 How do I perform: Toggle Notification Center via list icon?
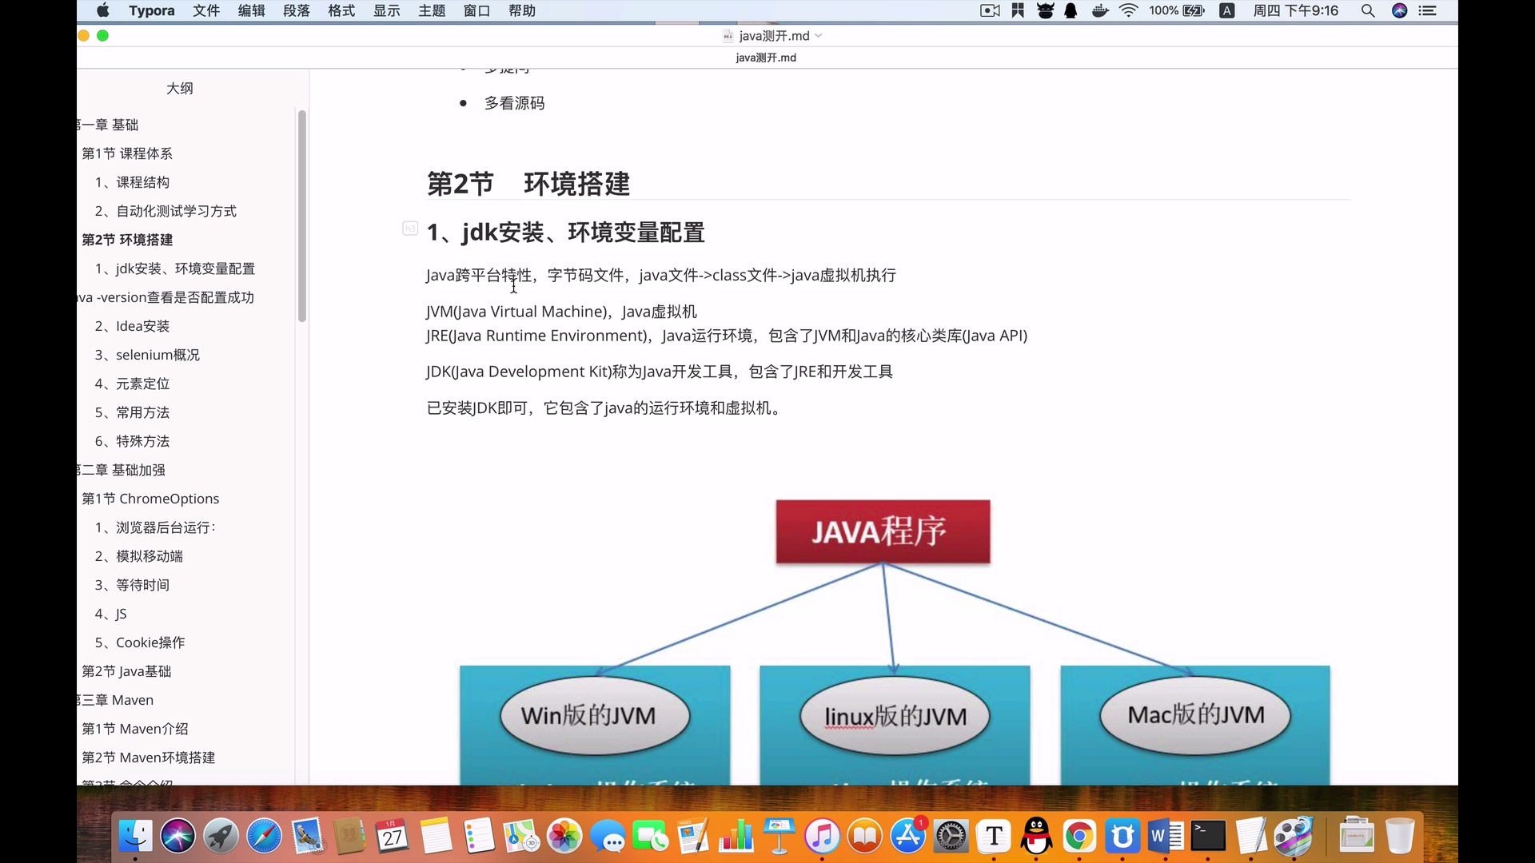tap(1429, 10)
